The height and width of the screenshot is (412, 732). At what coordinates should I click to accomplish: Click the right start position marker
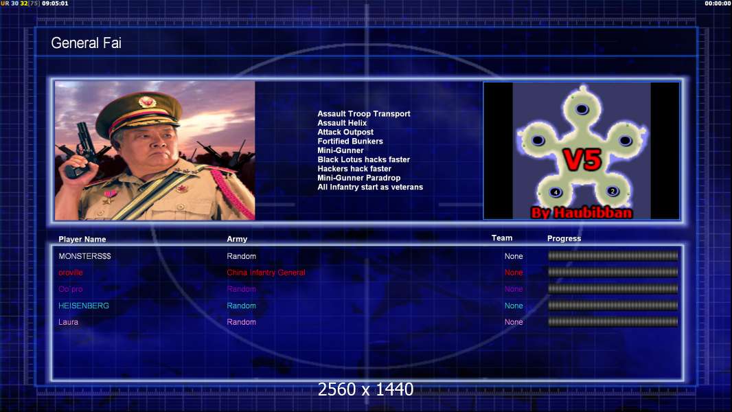point(626,140)
